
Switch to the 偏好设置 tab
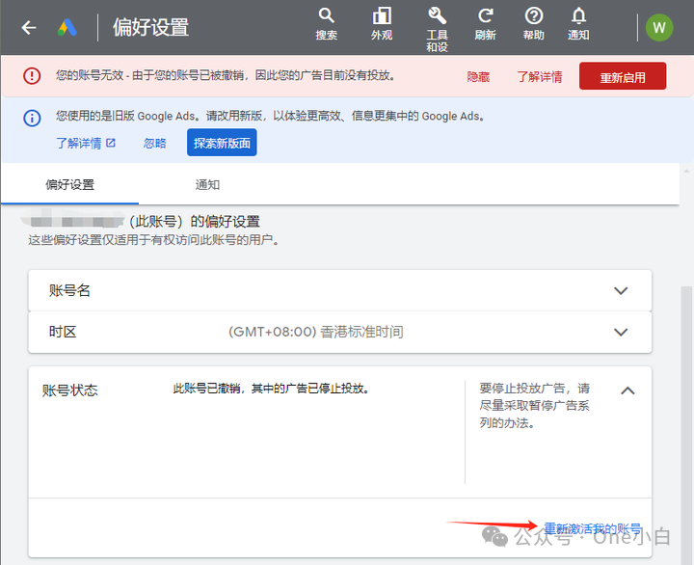point(70,185)
